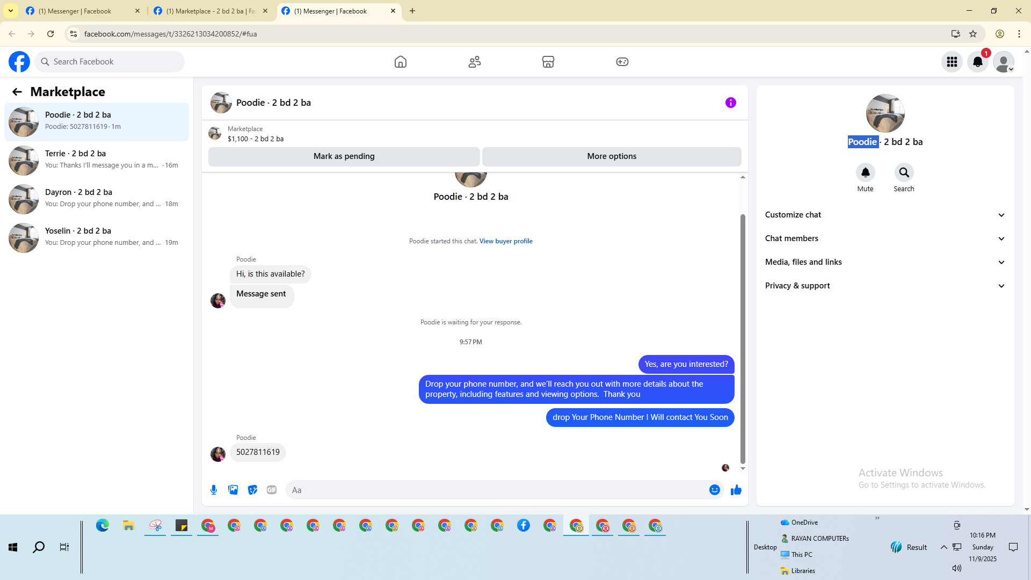Expand the Customize chat section
This screenshot has height=580, width=1031.
[885, 215]
